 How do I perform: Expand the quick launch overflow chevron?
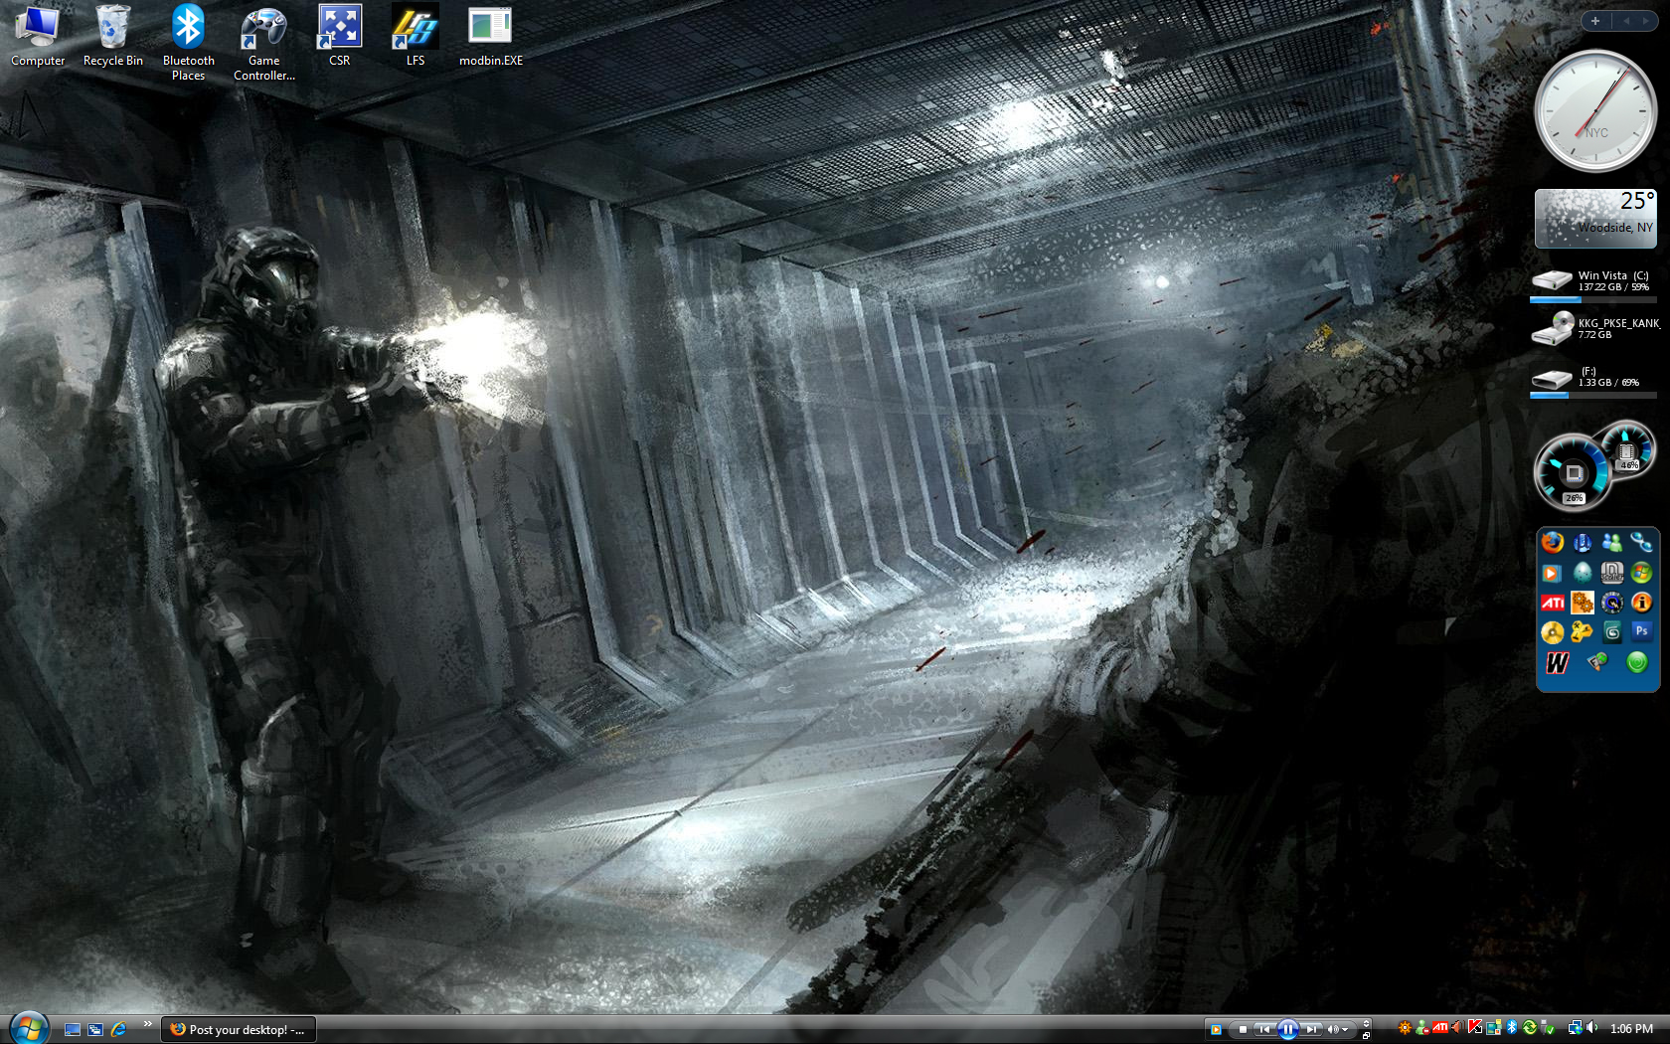point(147,1024)
